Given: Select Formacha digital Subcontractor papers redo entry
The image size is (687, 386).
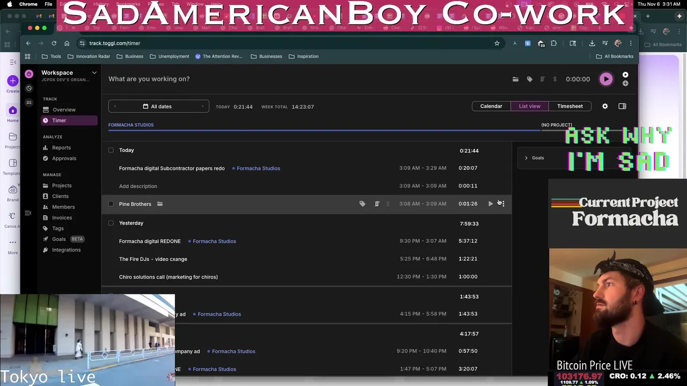Looking at the screenshot, I should pos(172,168).
